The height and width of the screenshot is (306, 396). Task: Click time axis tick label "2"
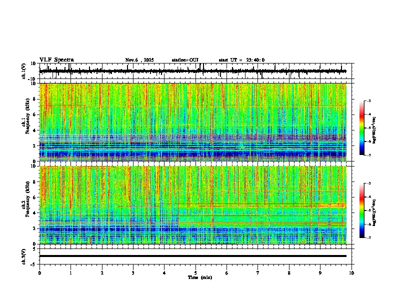(x=102, y=273)
